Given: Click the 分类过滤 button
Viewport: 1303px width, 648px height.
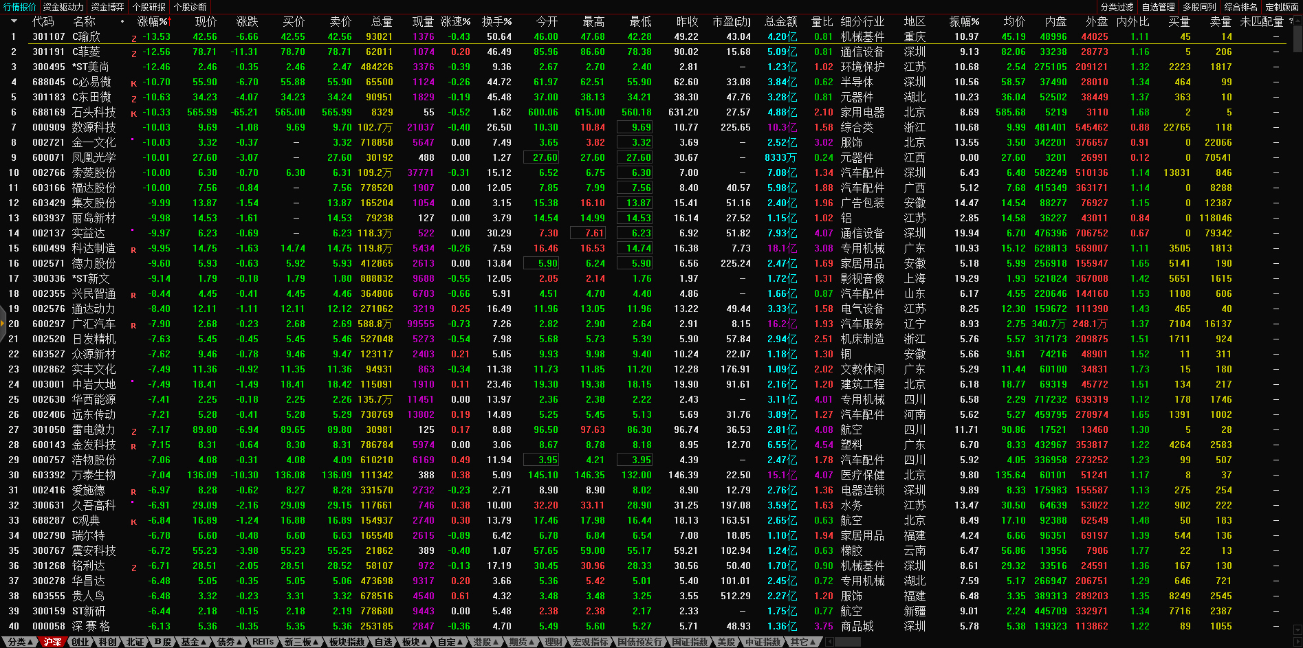Looking at the screenshot, I should point(1117,7).
